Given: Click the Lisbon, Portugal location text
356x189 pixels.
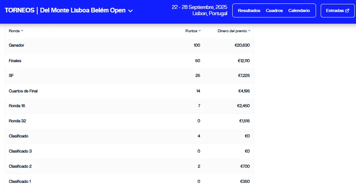Looking at the screenshot, I should (210, 14).
